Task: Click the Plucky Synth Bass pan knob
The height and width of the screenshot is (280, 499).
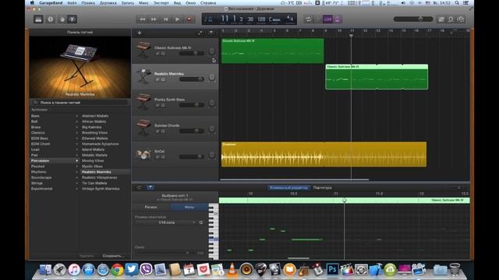Action: (211, 103)
